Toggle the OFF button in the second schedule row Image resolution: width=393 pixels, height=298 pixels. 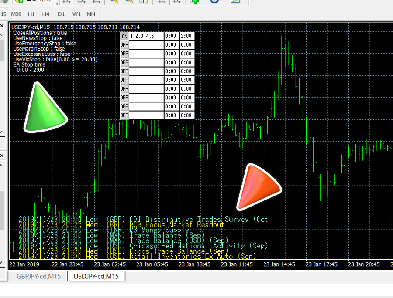coord(124,45)
